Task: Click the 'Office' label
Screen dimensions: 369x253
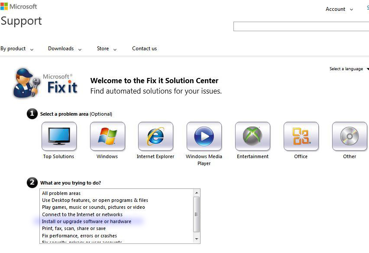Action: click(301, 156)
